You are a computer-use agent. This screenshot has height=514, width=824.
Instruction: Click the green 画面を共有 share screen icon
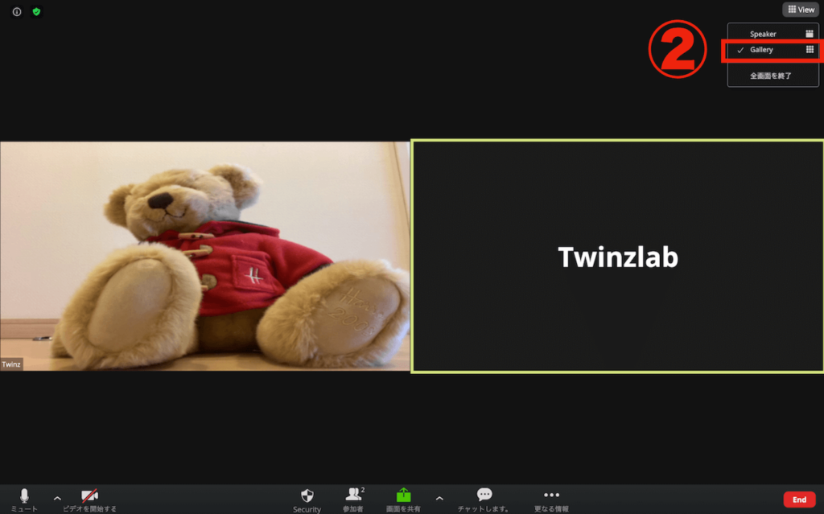point(403,496)
